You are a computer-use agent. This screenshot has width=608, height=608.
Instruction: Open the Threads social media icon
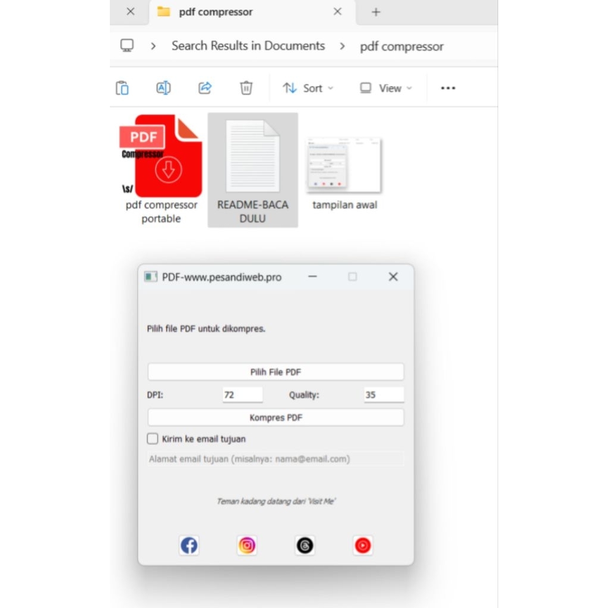pyautogui.click(x=305, y=545)
